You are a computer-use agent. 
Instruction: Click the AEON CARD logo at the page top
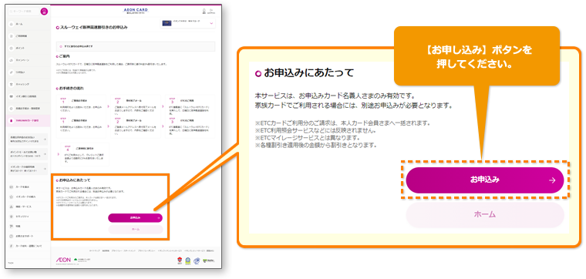136,11
